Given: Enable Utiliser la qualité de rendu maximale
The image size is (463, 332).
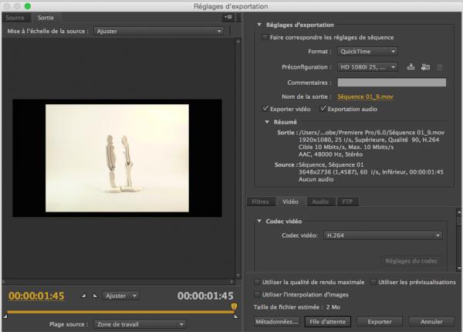Looking at the screenshot, I should point(257,282).
